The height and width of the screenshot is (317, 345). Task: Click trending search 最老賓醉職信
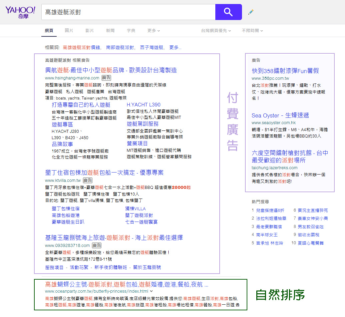[269, 227]
